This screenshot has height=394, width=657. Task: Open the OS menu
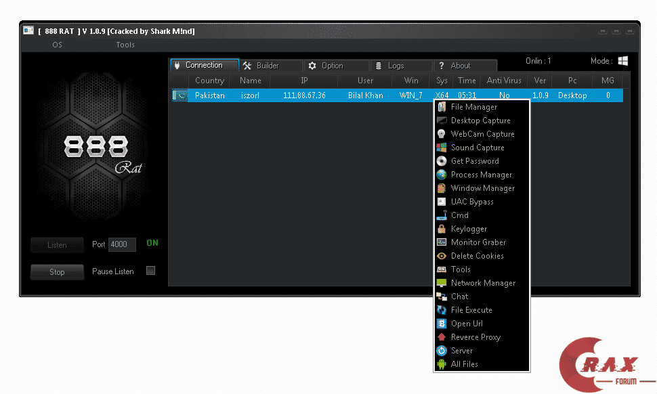57,45
